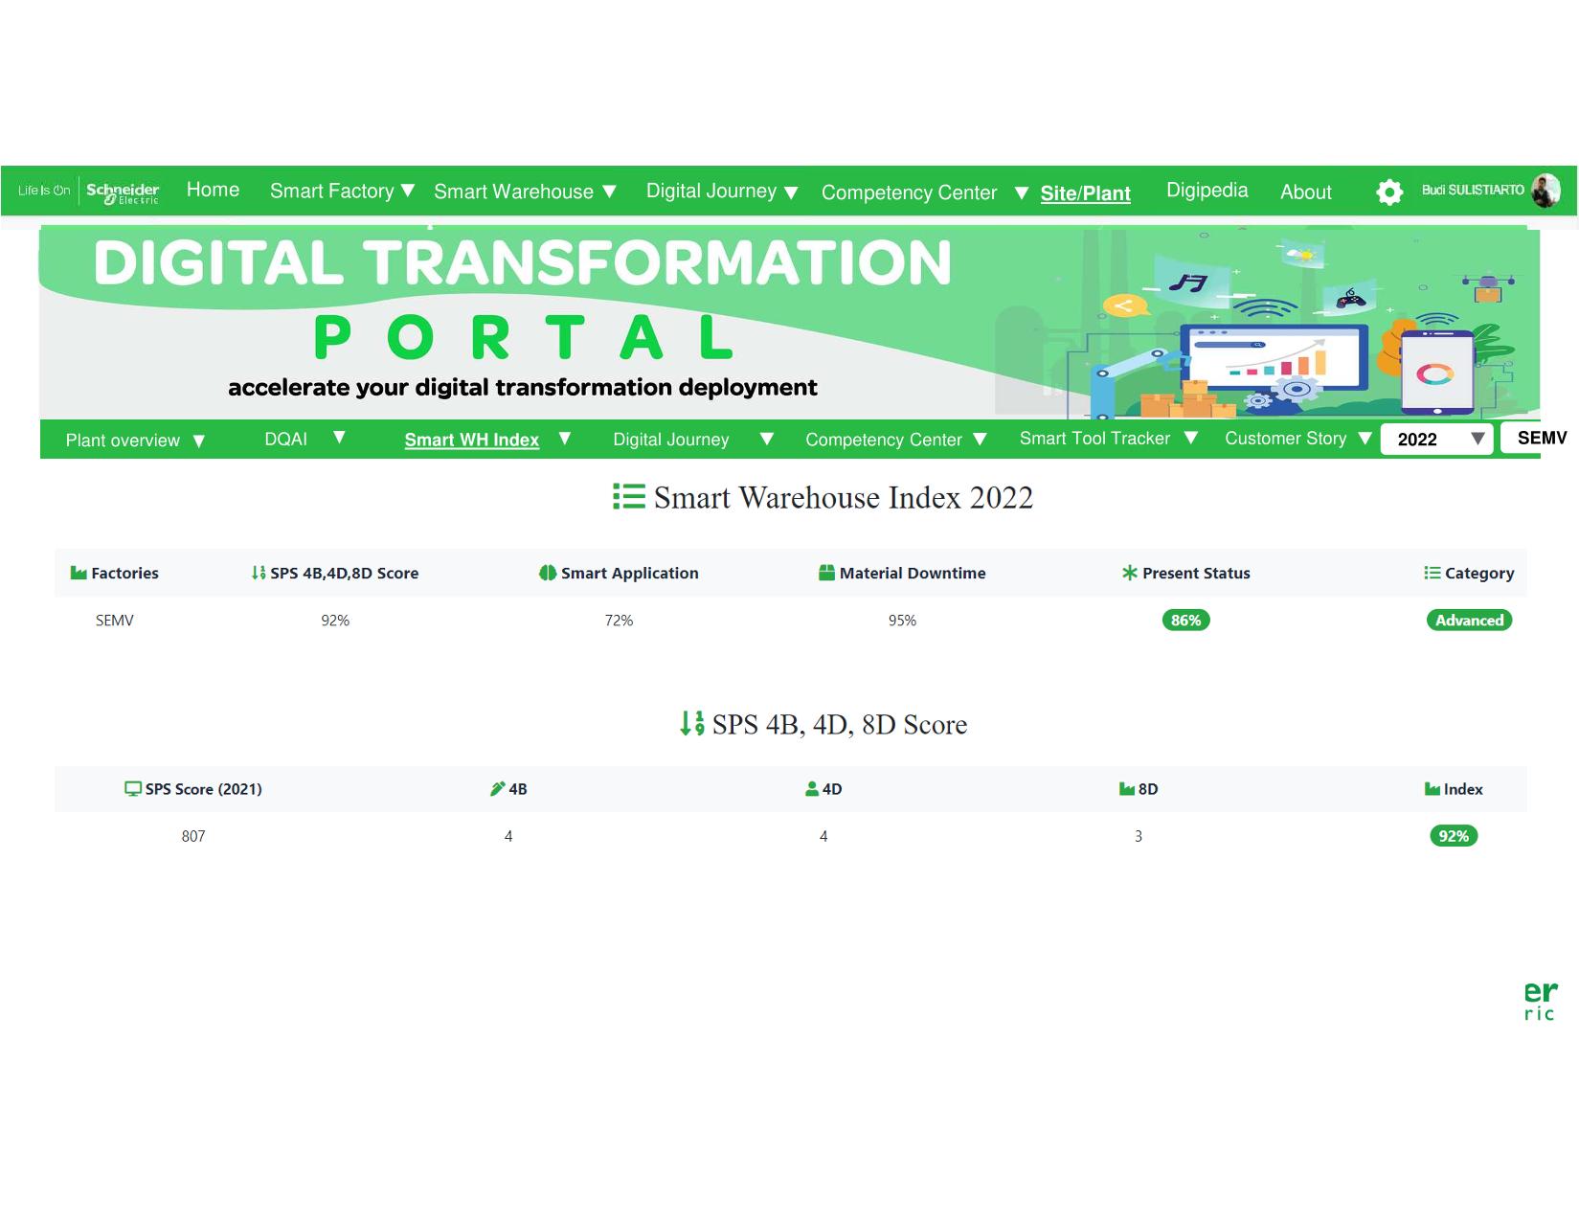Click the SPS Score monitor icon

point(133,789)
